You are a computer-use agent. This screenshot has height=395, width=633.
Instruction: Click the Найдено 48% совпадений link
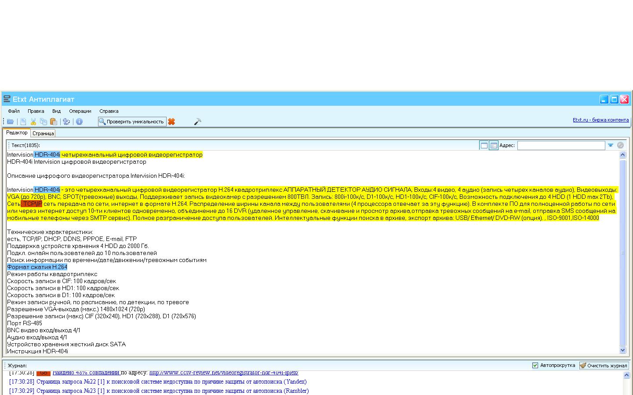click(x=86, y=373)
